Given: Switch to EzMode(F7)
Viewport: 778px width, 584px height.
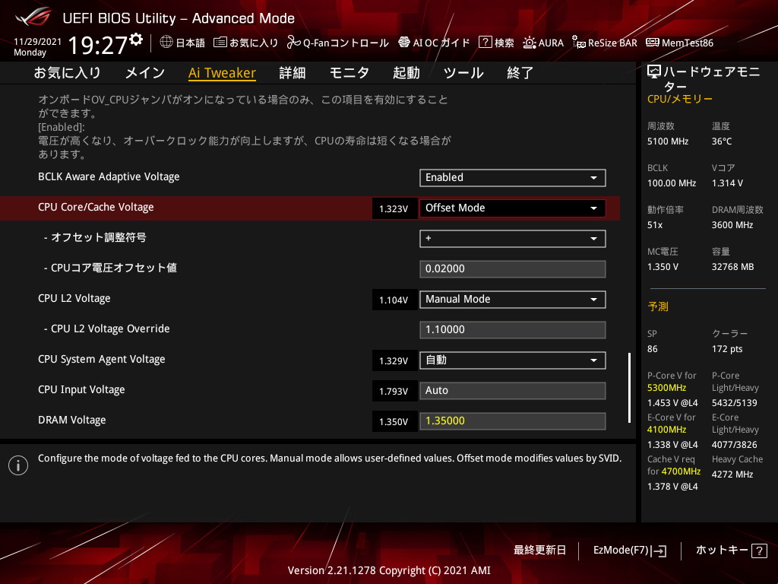Looking at the screenshot, I should 630,551.
